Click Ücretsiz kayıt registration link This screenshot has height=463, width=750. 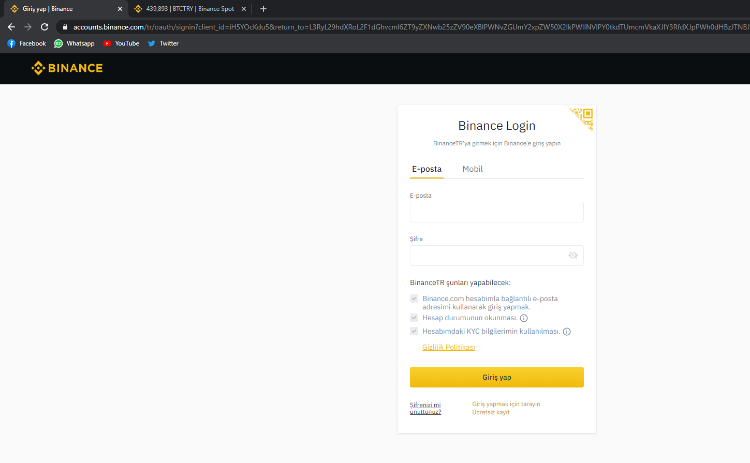(x=491, y=412)
